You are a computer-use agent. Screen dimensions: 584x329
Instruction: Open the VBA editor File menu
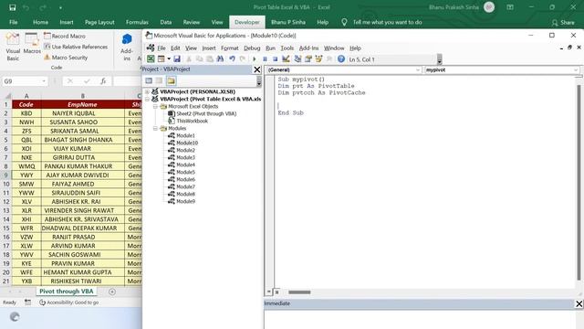(162, 48)
